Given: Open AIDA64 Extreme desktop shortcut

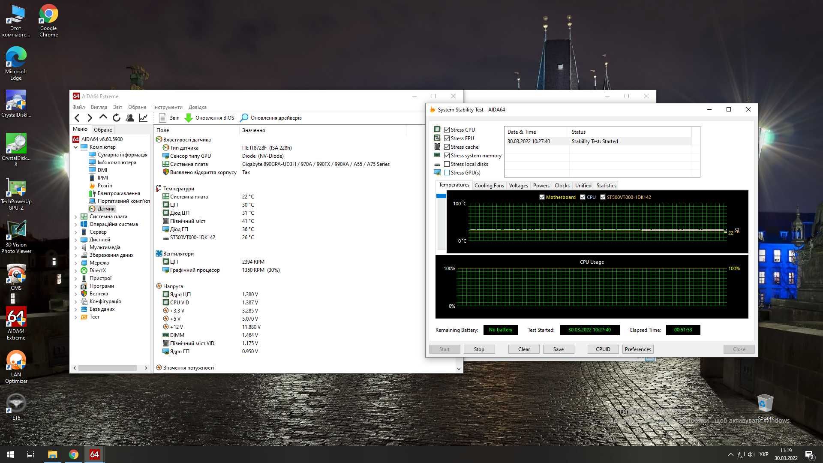Looking at the screenshot, I should tap(16, 323).
